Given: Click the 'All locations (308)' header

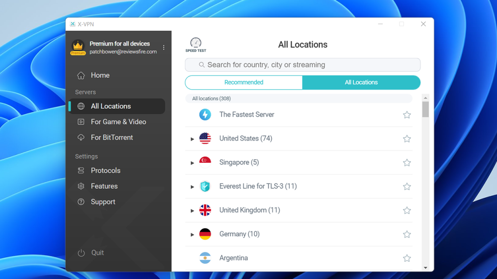Looking at the screenshot, I should click(x=298, y=98).
